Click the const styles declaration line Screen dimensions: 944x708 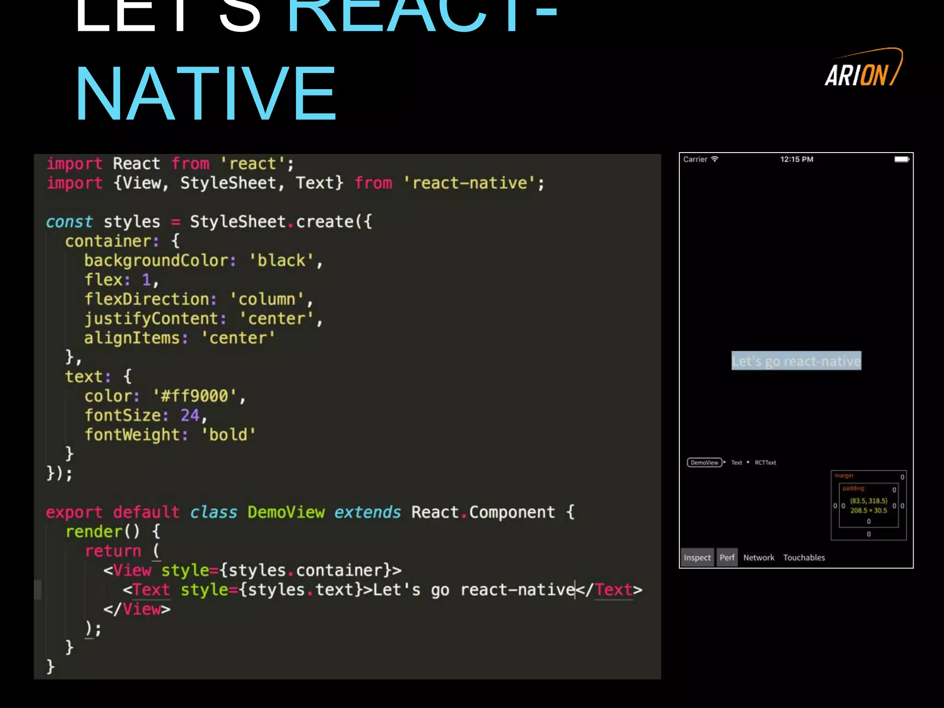click(209, 222)
